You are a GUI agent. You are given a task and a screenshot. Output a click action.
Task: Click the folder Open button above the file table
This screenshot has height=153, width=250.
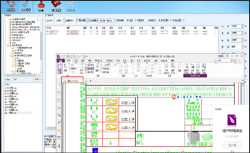coord(50,21)
